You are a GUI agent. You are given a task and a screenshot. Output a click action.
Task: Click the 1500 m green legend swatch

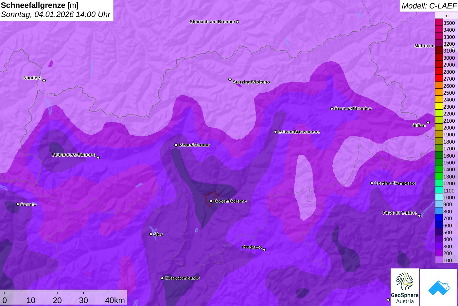439,162
